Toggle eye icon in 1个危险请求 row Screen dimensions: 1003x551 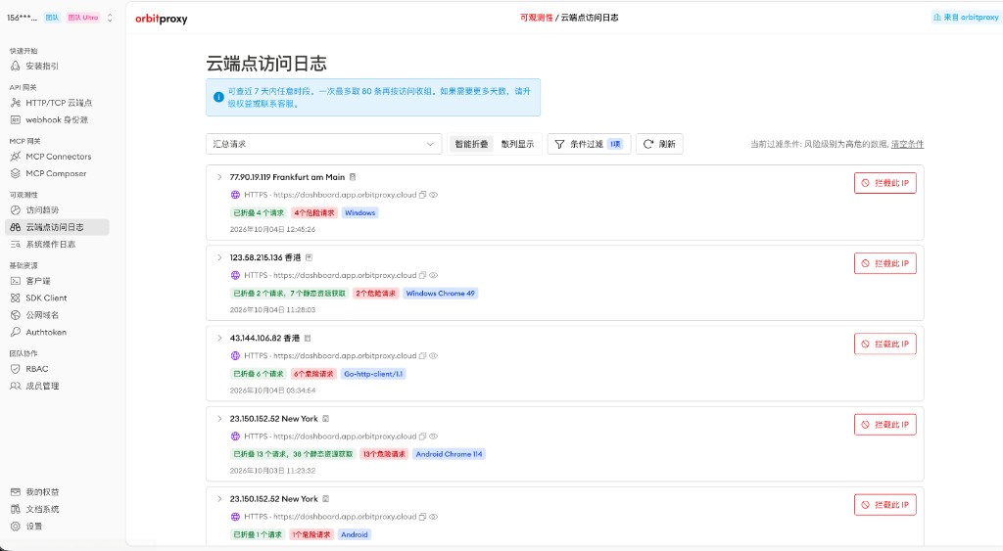pos(434,517)
